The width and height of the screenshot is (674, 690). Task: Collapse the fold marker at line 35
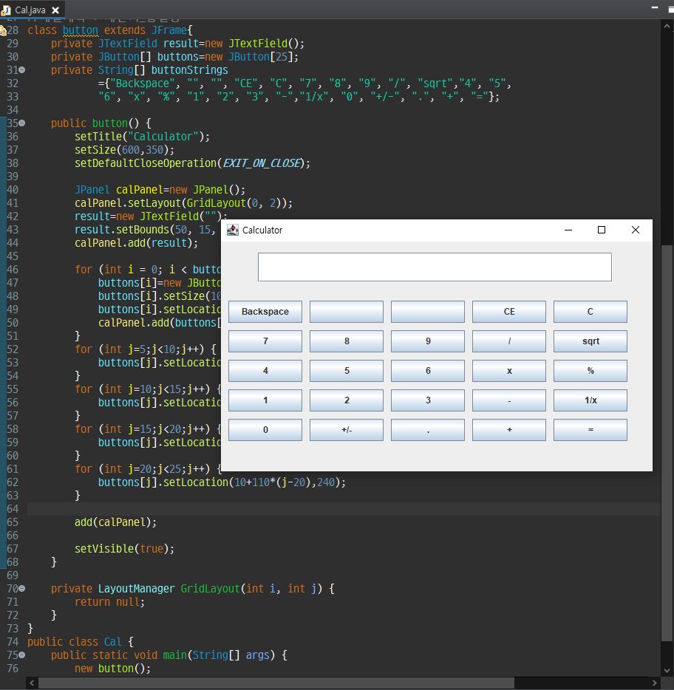[x=22, y=123]
